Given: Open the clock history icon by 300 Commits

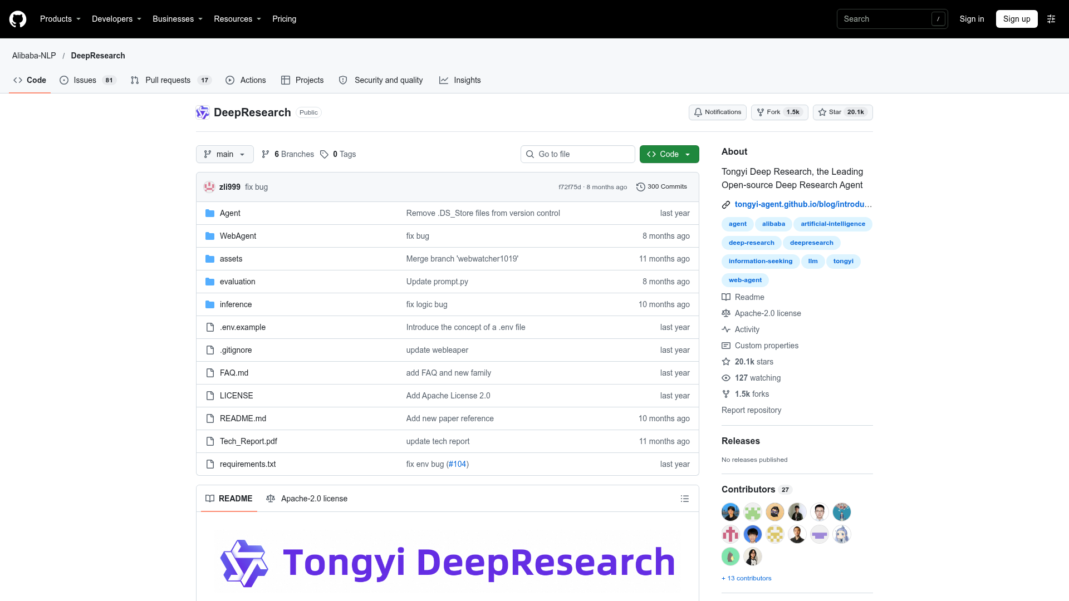Looking at the screenshot, I should click(641, 187).
